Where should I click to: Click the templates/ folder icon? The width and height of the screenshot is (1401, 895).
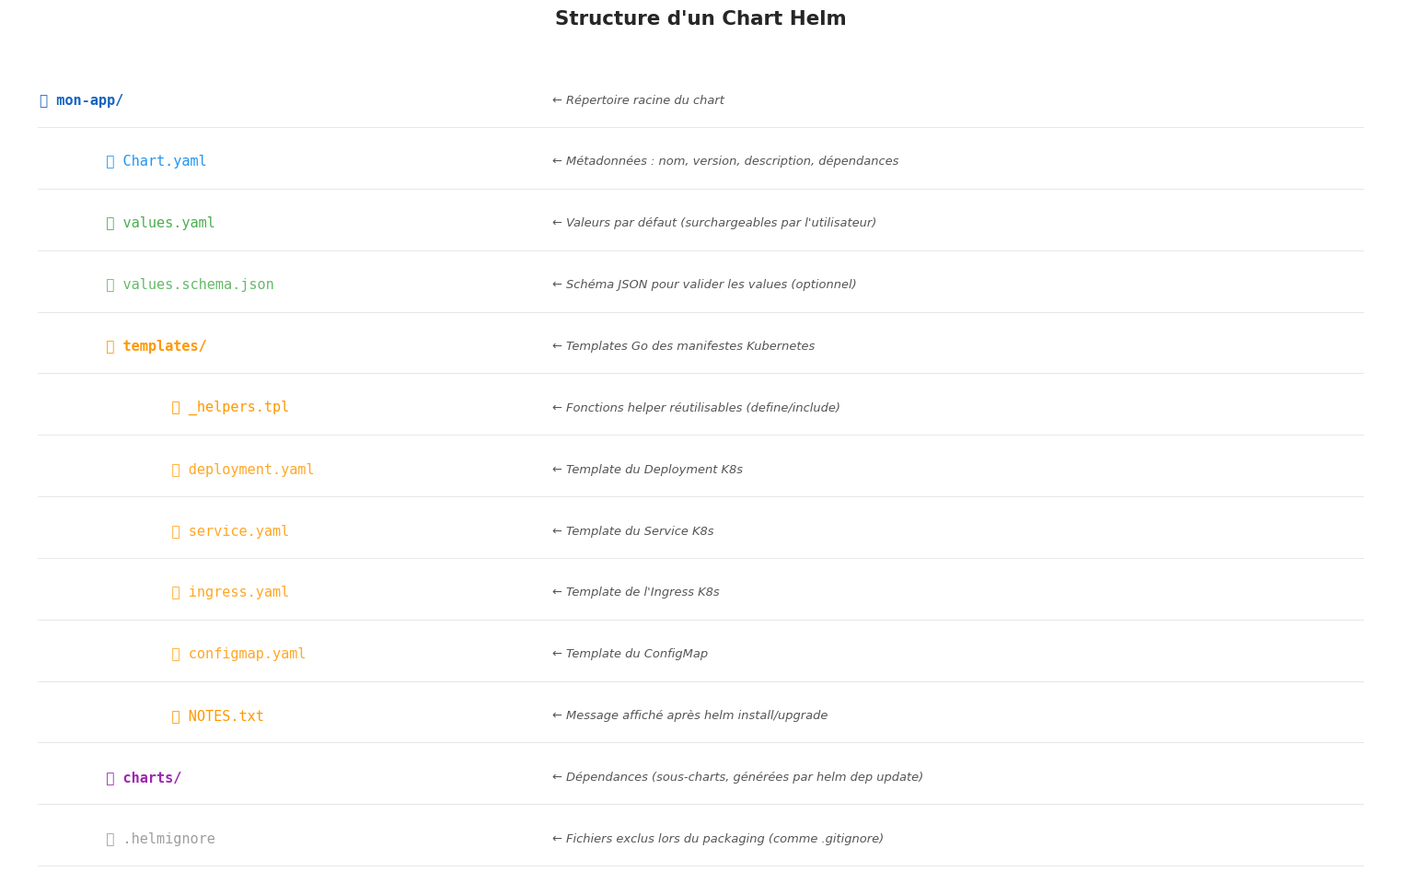(110, 347)
